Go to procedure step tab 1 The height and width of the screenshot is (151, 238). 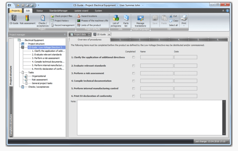coord(120,40)
